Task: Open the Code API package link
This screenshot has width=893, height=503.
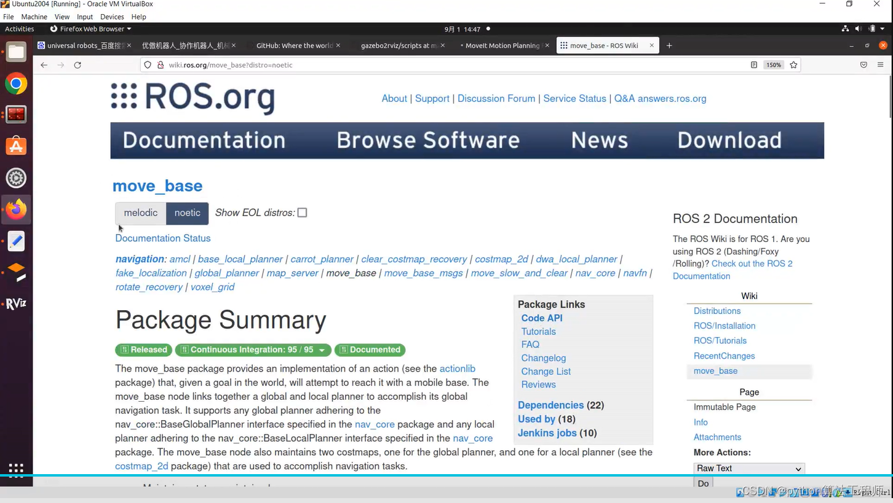Action: (542, 318)
